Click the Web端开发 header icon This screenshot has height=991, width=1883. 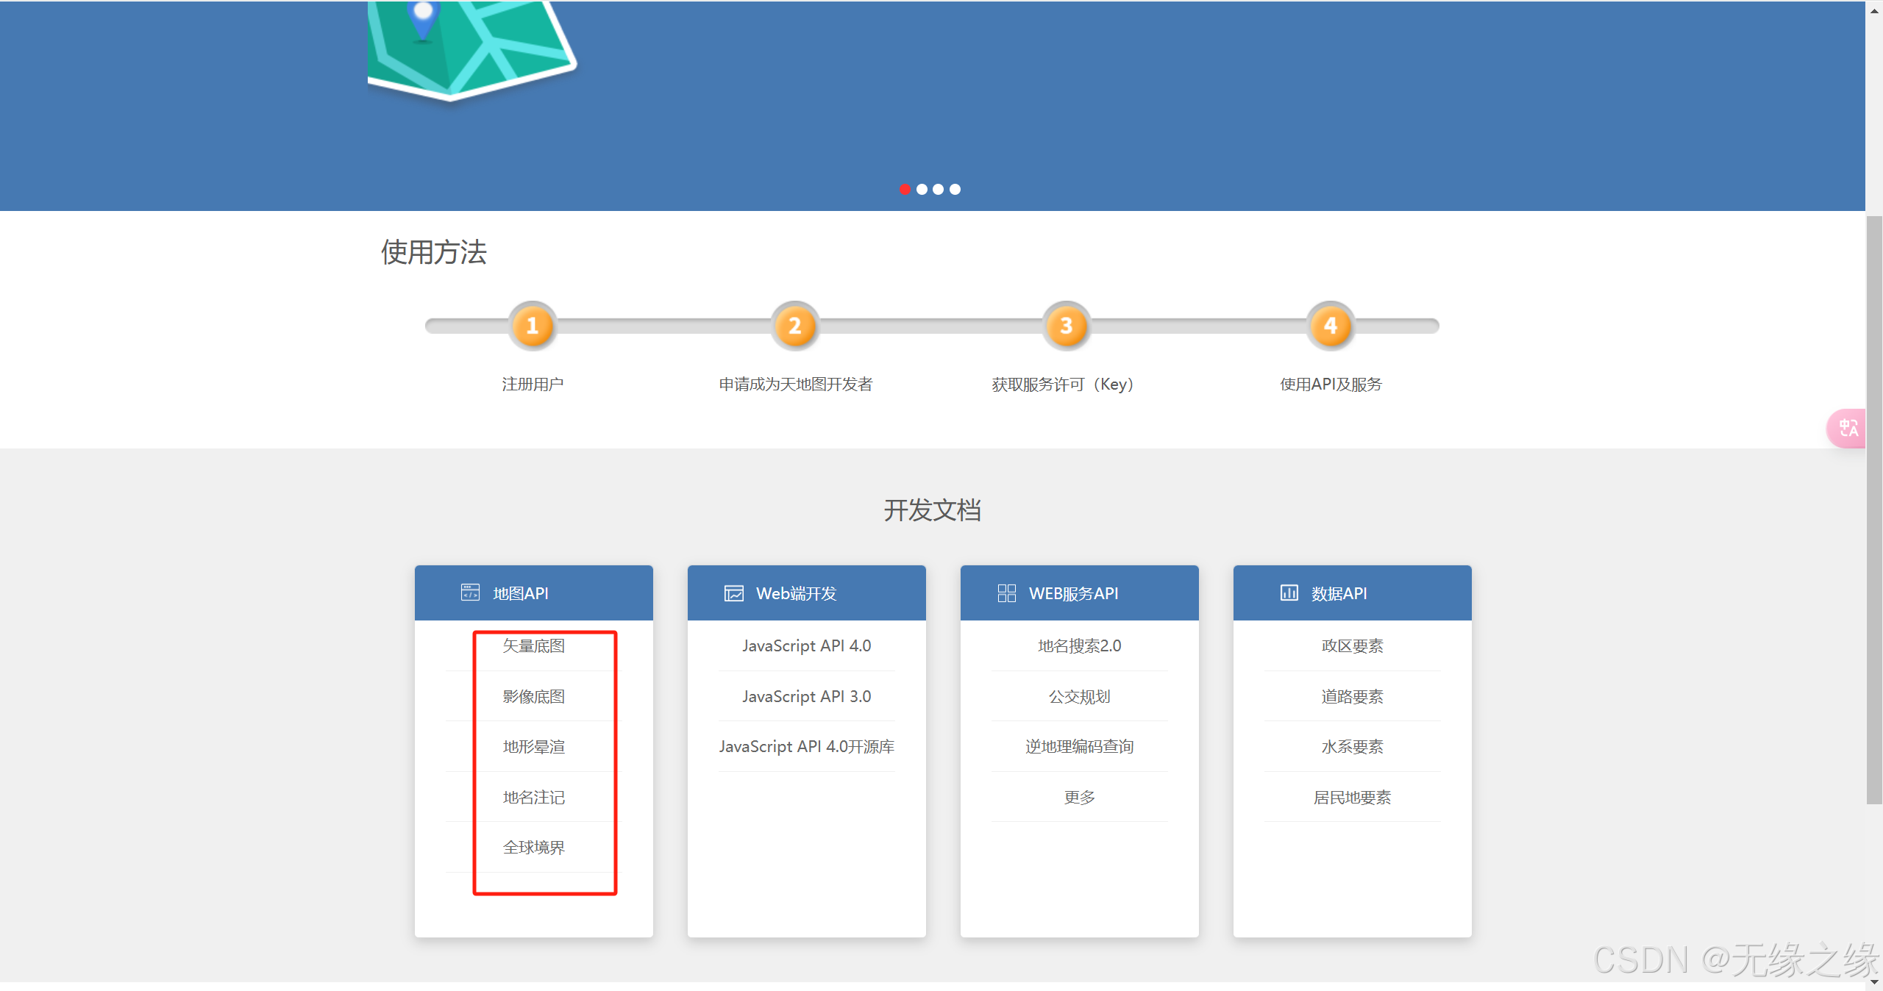pyautogui.click(x=733, y=593)
